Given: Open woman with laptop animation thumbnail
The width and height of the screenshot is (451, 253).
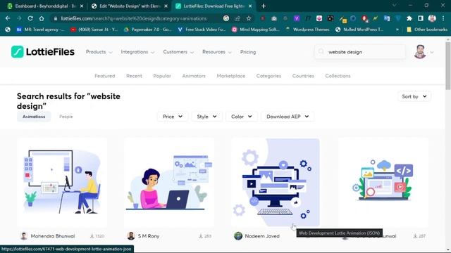Looking at the screenshot, I should pyautogui.click(x=169, y=183).
